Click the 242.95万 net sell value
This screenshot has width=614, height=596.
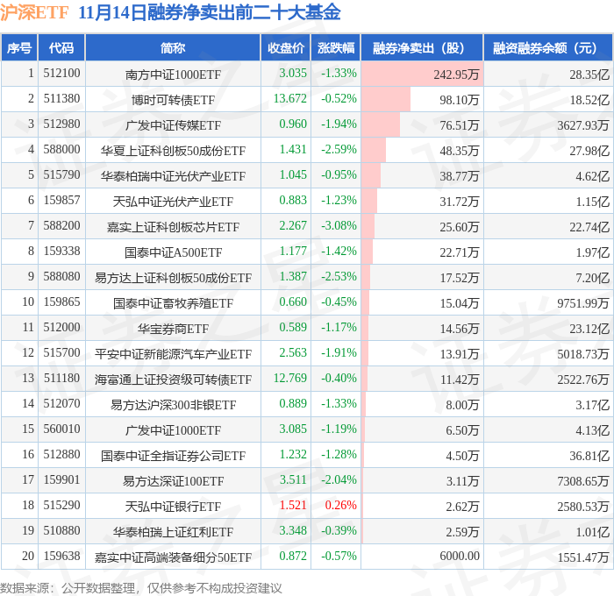456,74
